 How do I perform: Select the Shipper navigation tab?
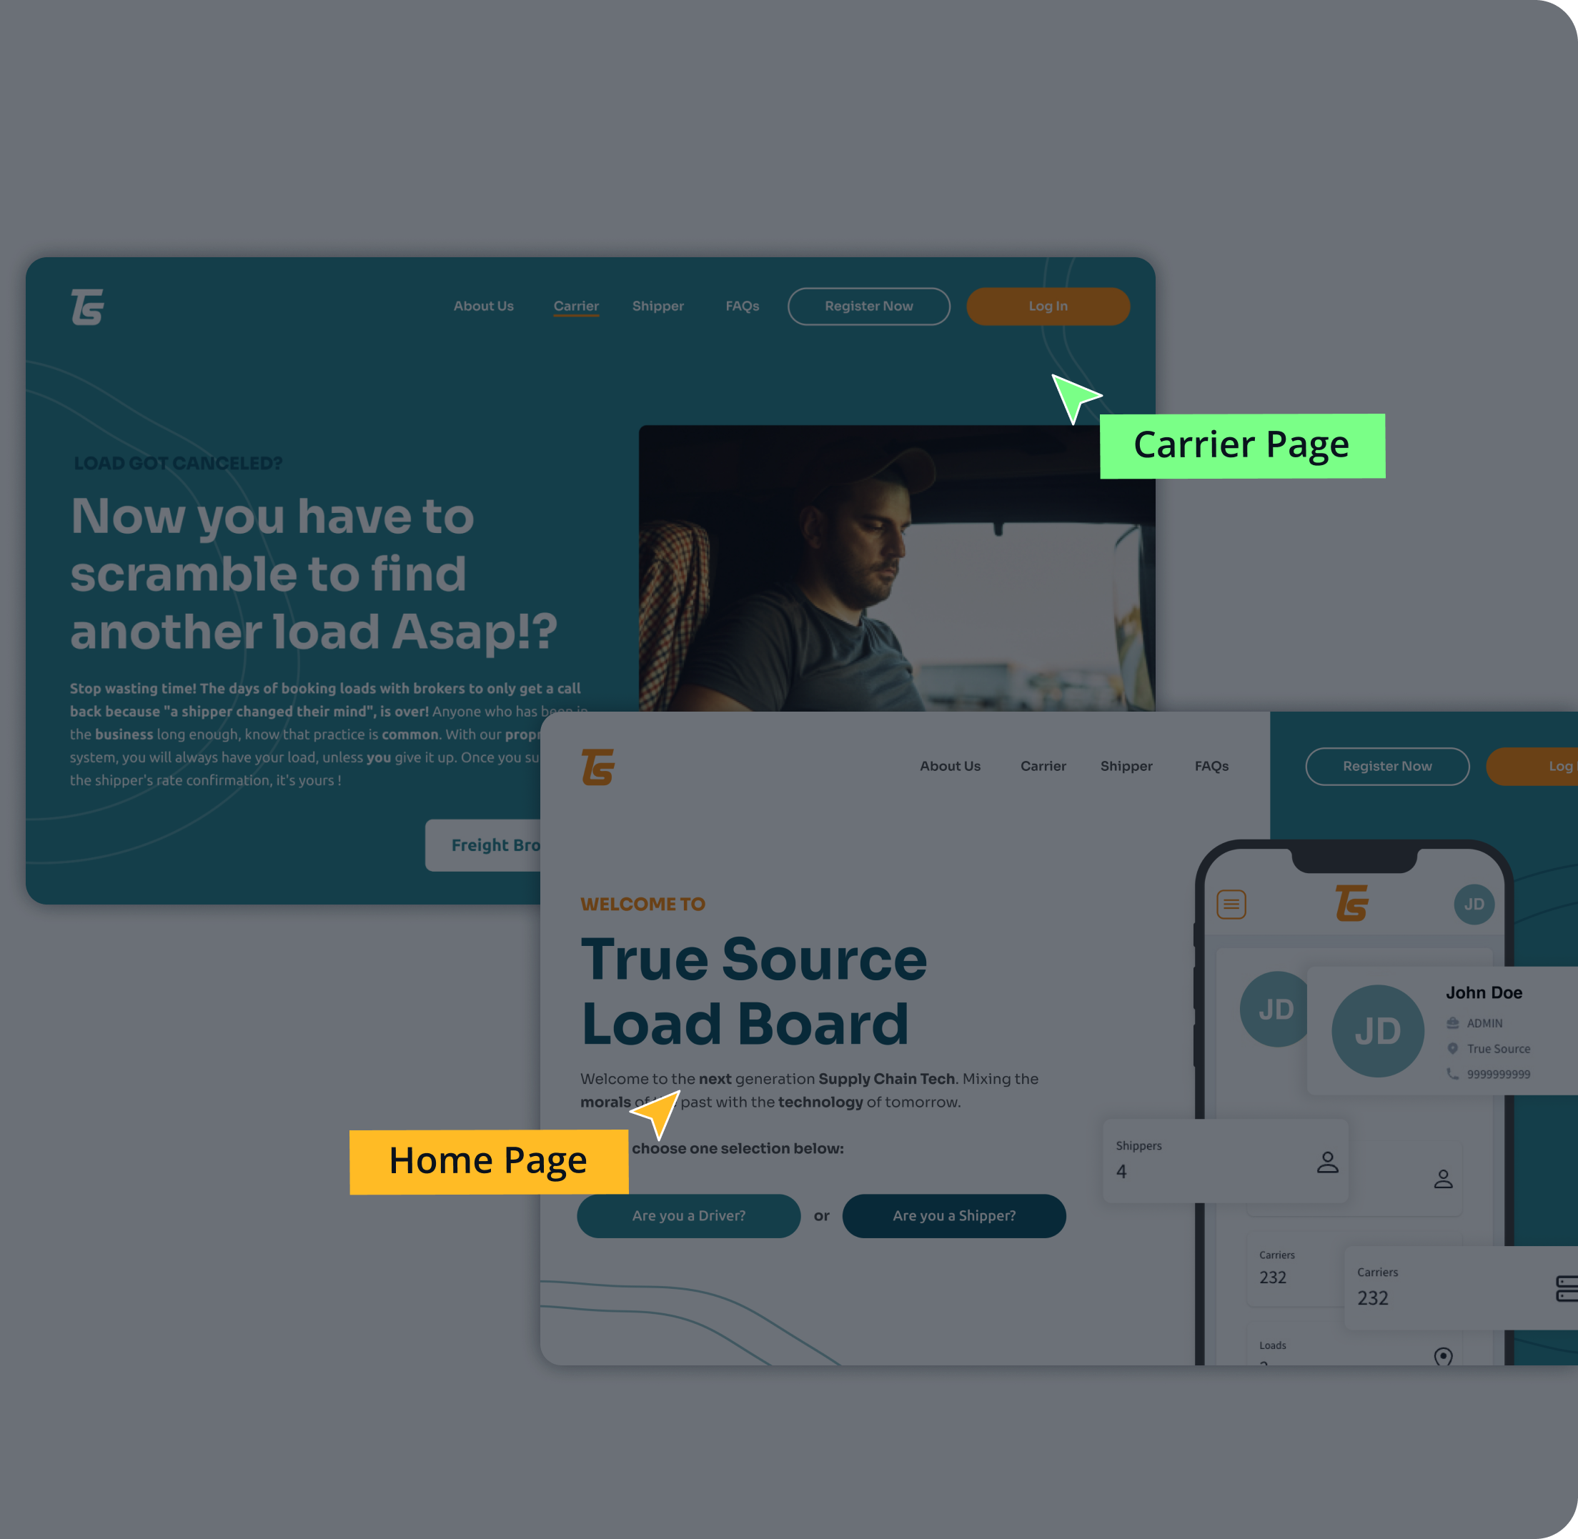coord(658,307)
